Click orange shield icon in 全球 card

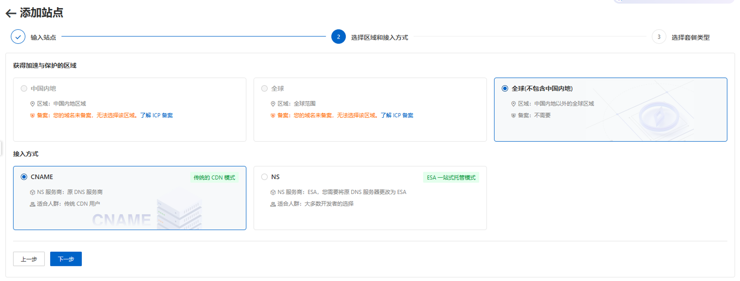273,116
